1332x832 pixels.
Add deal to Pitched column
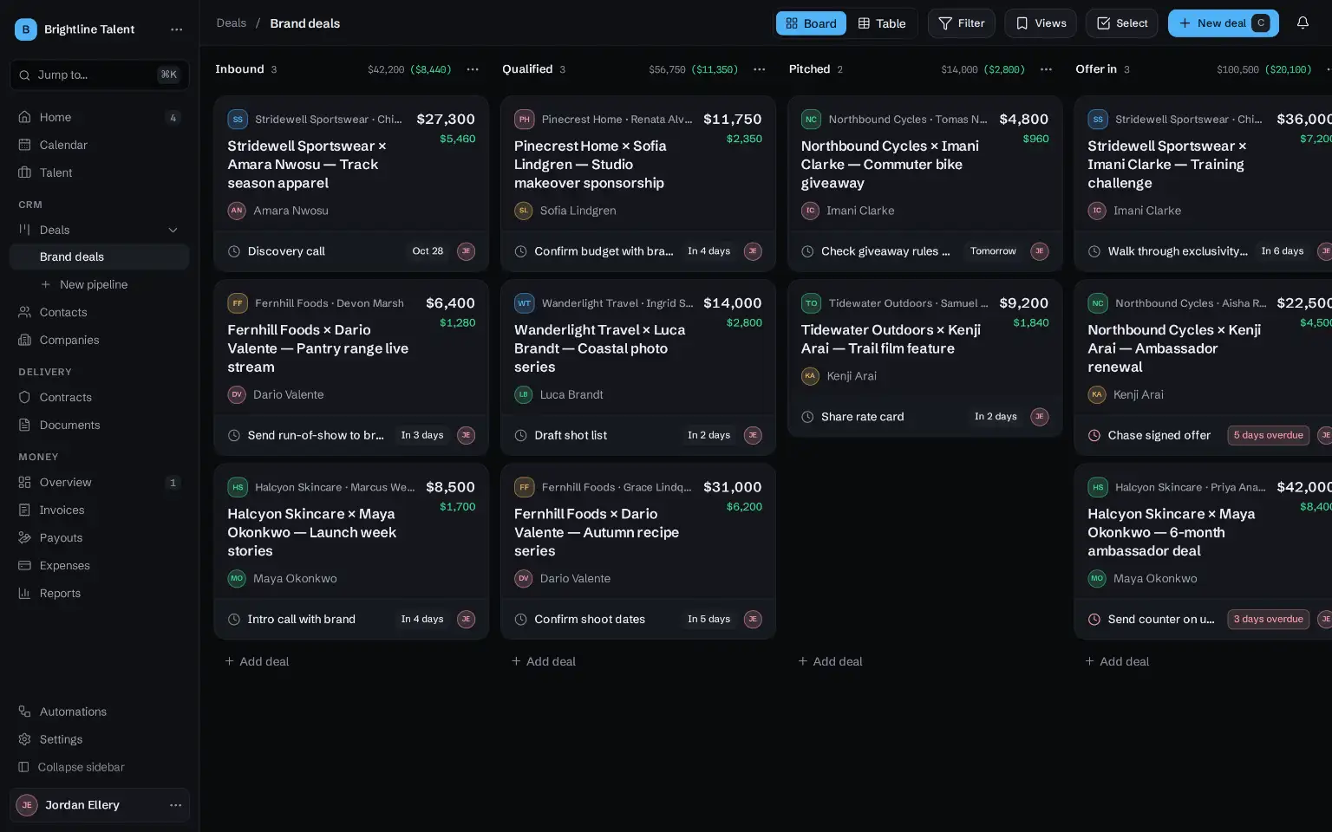(830, 661)
